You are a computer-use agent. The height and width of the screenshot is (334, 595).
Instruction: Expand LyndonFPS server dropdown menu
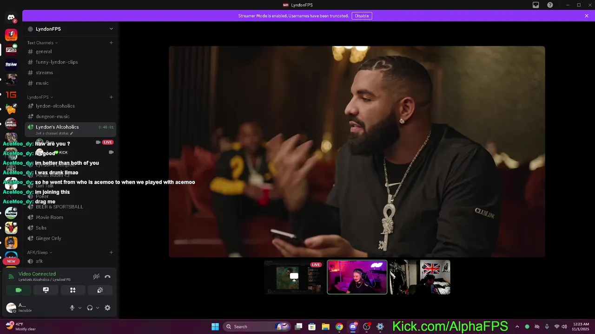[x=111, y=29]
